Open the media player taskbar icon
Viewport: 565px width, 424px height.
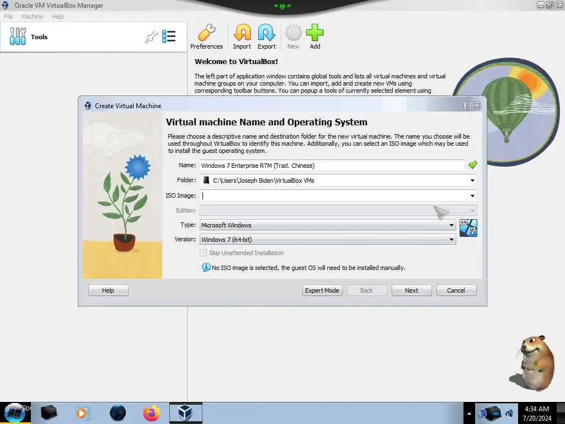pos(82,413)
